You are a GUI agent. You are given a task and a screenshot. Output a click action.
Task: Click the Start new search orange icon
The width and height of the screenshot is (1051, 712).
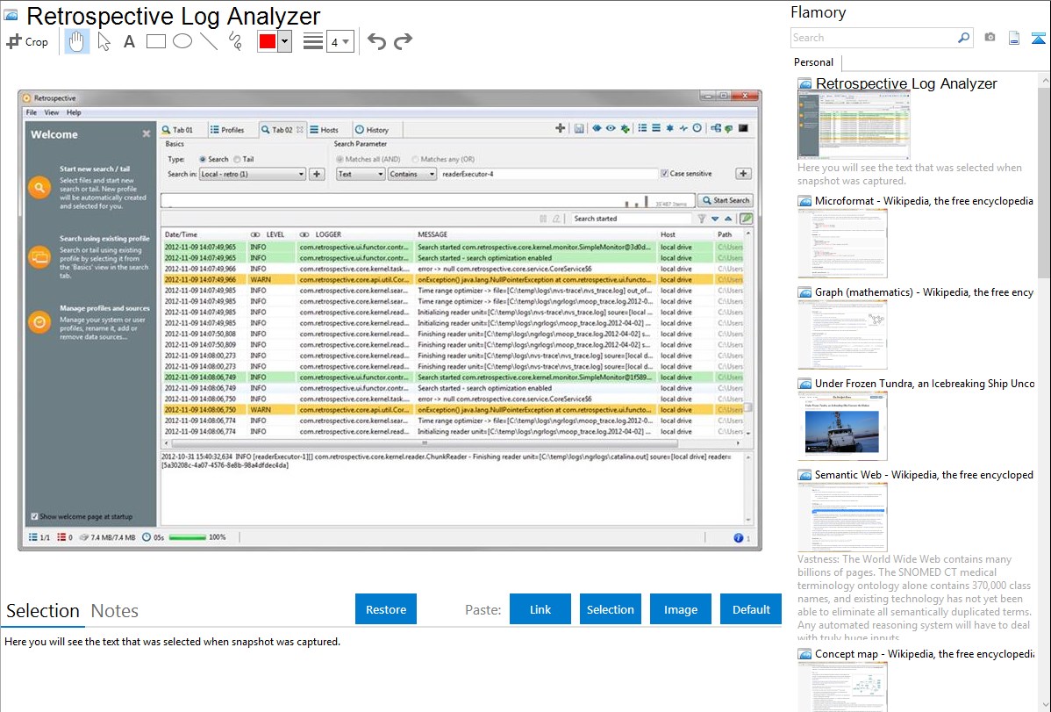pos(39,188)
